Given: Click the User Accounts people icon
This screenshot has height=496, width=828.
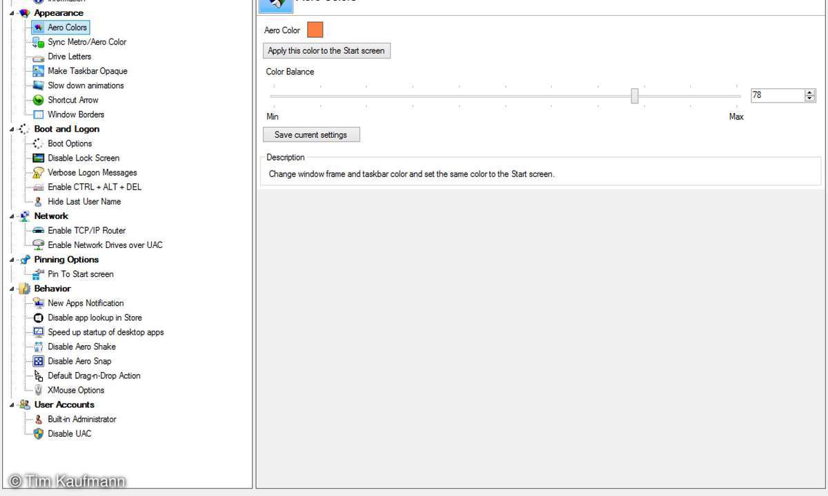Looking at the screenshot, I should pos(24,404).
